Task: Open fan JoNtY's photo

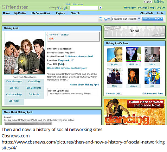Action: 152,54
